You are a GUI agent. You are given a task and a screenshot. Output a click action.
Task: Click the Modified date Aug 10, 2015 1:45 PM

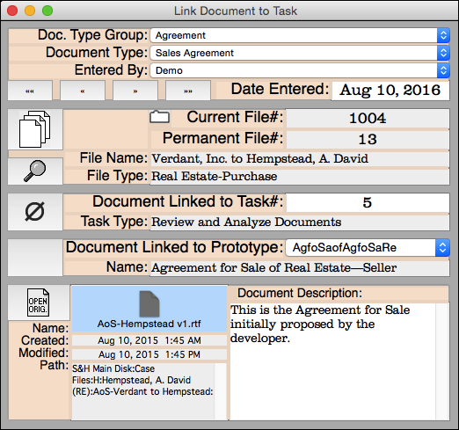149,354
